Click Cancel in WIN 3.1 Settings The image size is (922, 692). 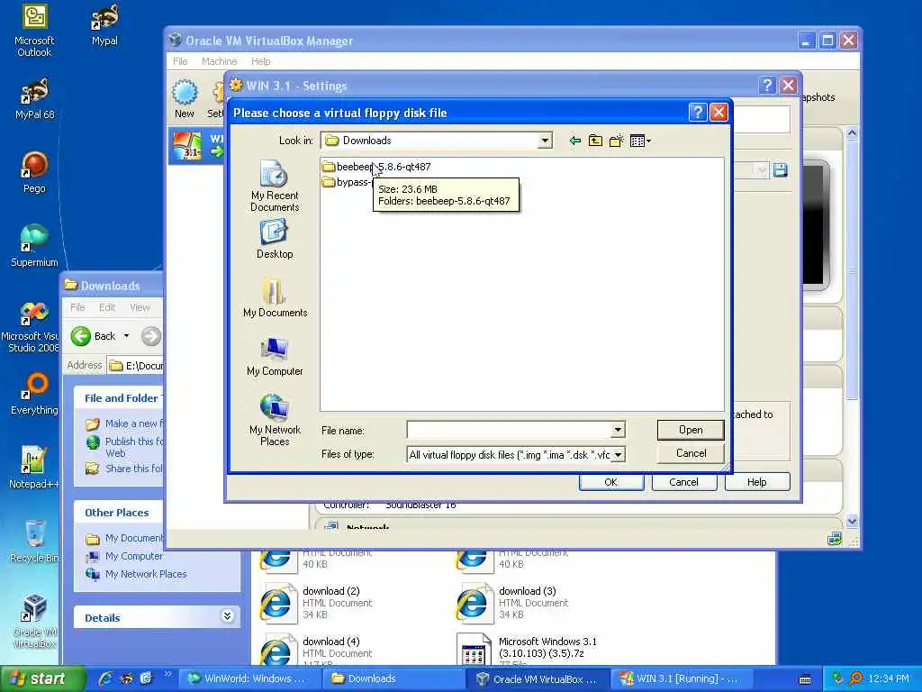[x=683, y=482]
